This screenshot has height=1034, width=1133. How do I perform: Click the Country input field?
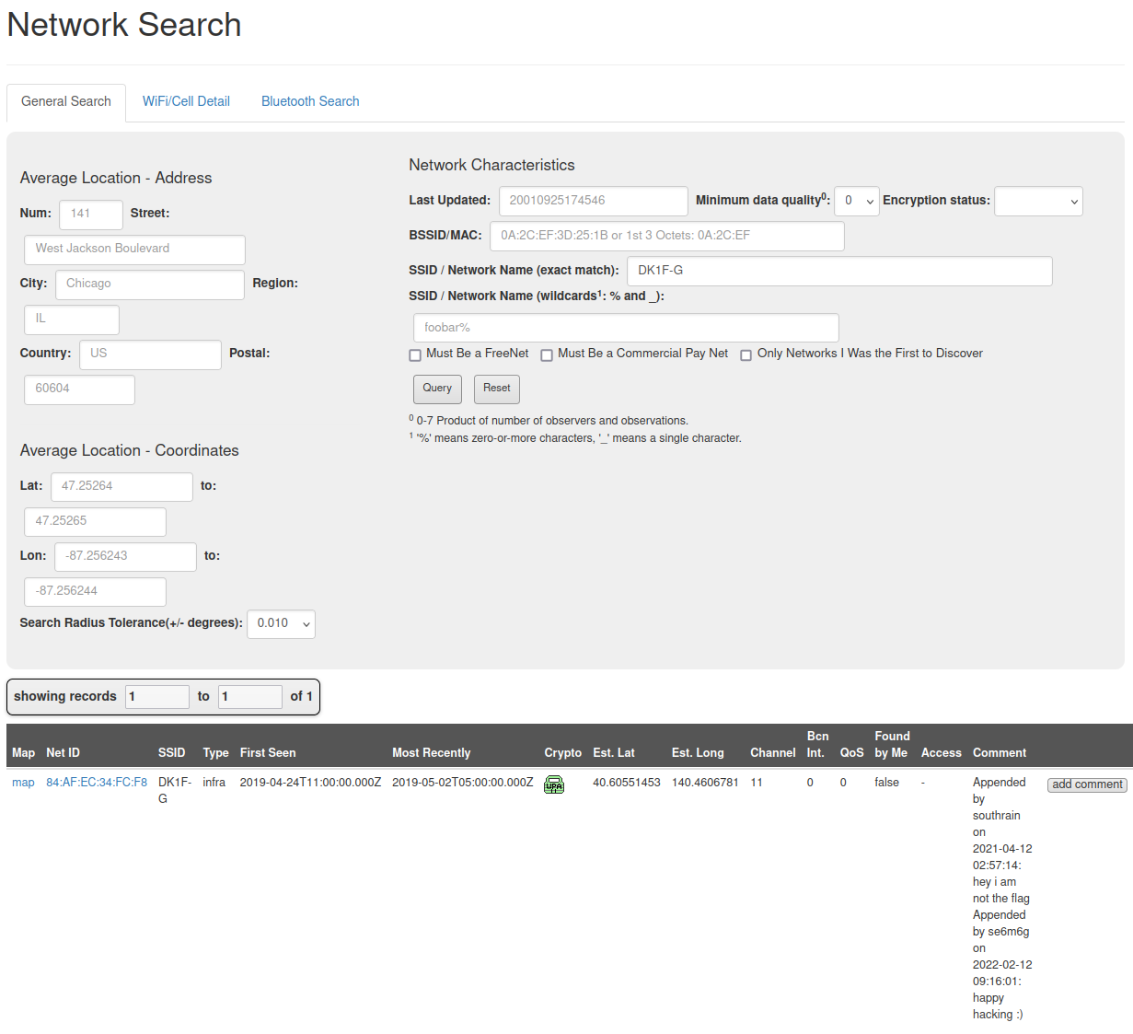pos(150,354)
